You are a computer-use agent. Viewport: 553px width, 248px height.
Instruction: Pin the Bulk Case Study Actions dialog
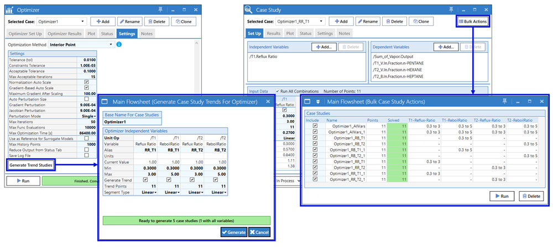(506, 101)
